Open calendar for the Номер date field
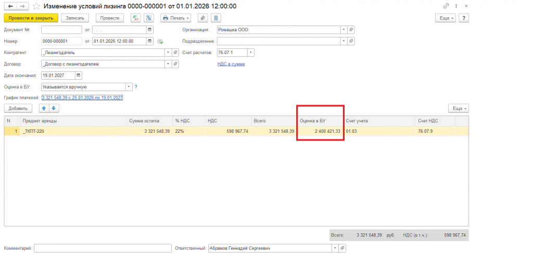Screen dimensions: 533x277 tap(149, 41)
